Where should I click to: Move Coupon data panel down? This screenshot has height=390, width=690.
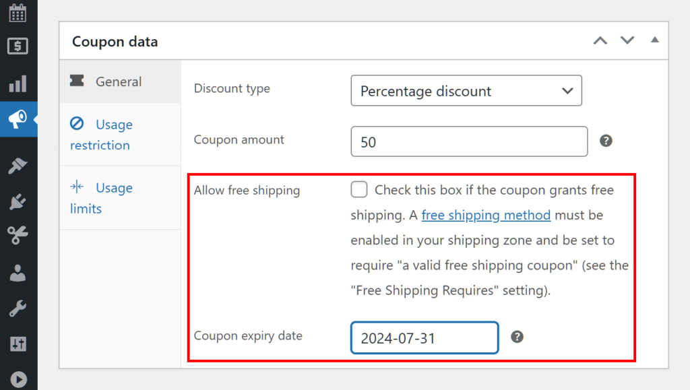pyautogui.click(x=627, y=40)
